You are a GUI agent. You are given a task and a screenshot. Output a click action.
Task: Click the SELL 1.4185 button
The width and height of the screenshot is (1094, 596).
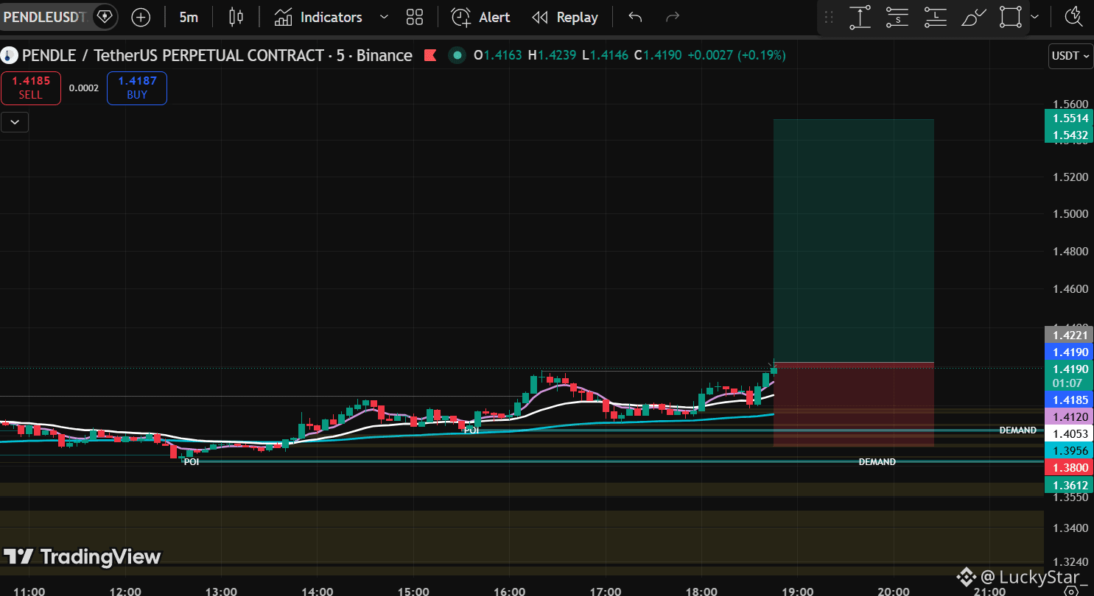pyautogui.click(x=31, y=88)
